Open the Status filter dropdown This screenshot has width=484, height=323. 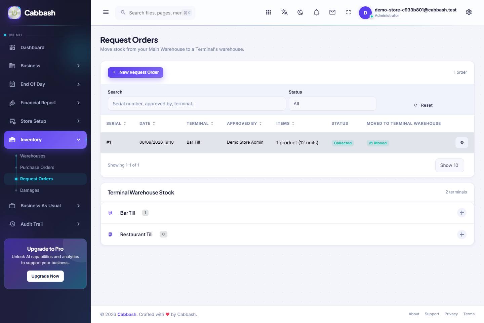(x=332, y=104)
